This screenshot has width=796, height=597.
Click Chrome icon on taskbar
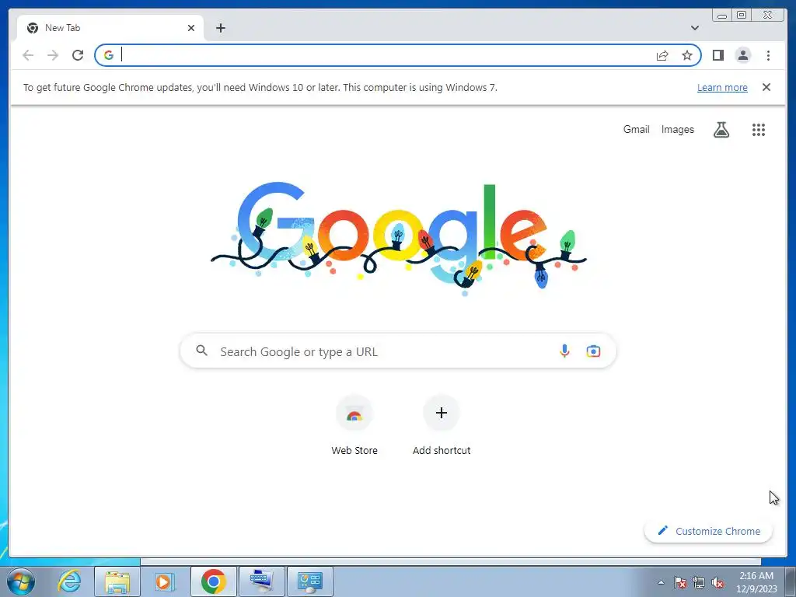pyautogui.click(x=213, y=581)
